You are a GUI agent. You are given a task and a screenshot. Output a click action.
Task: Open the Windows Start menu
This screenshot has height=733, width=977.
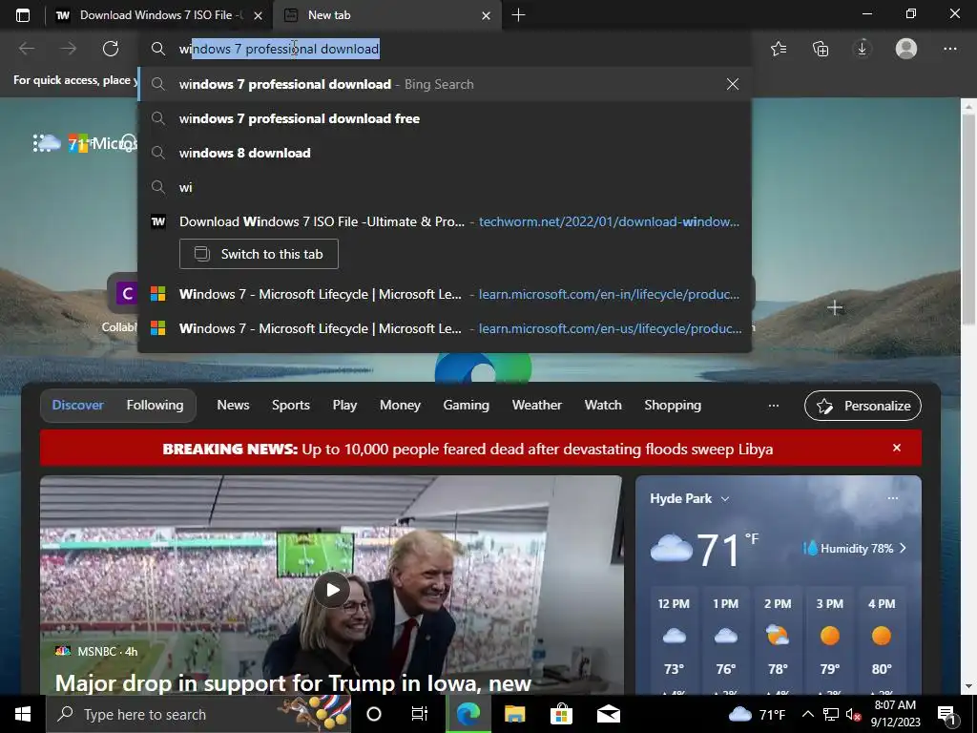coord(23,714)
